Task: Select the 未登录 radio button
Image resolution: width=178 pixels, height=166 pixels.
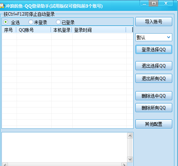Action: click(31, 22)
